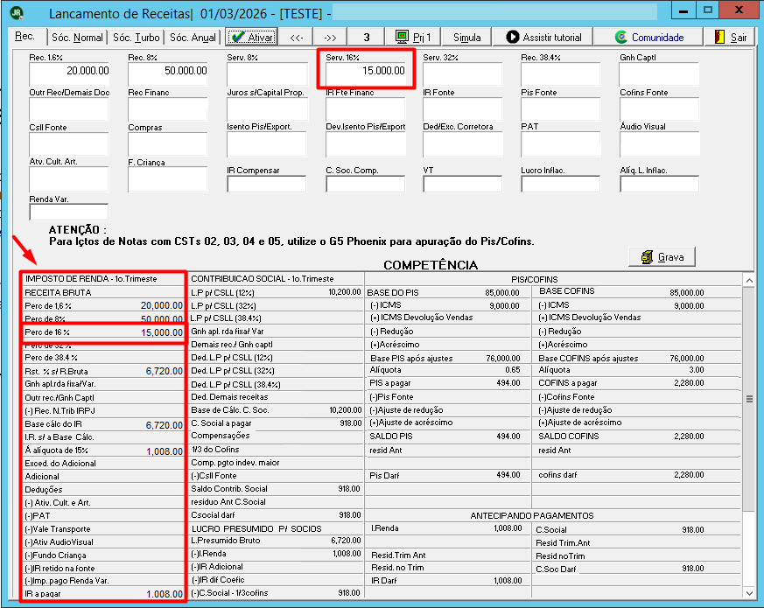The height and width of the screenshot is (608, 764).
Task: Click the Simula button
Action: click(466, 38)
